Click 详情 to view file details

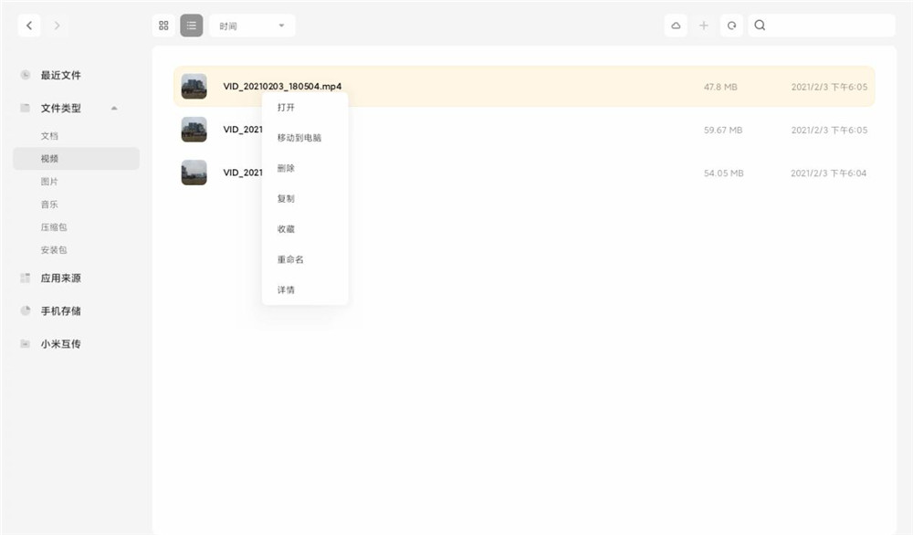(x=285, y=289)
